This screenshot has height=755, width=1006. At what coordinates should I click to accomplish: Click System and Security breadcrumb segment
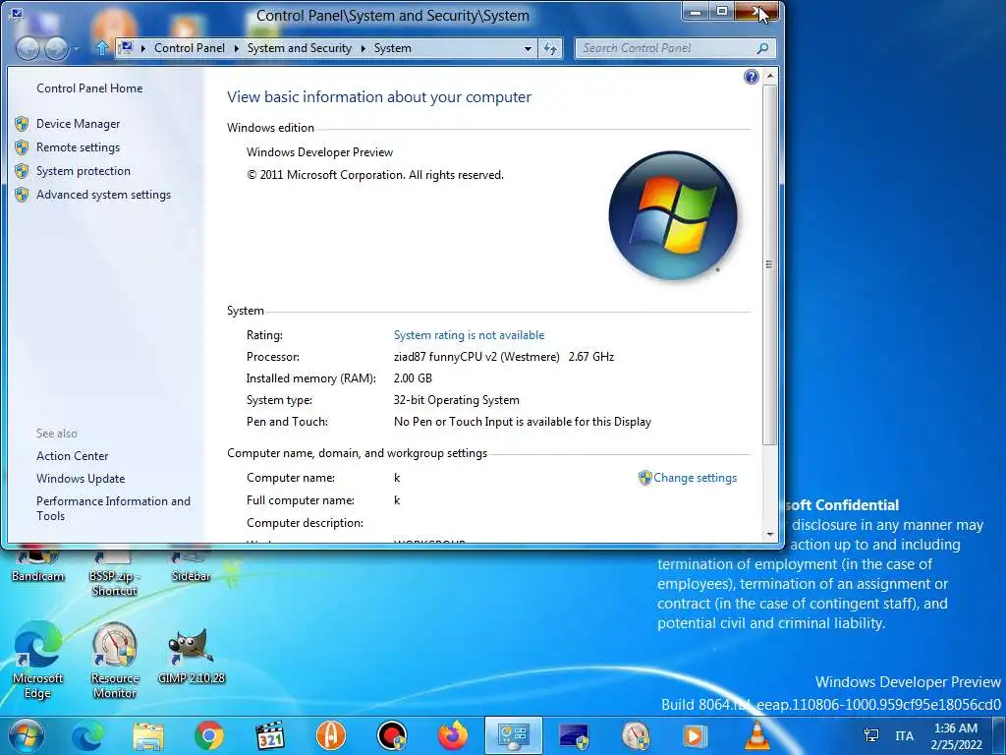pos(299,48)
